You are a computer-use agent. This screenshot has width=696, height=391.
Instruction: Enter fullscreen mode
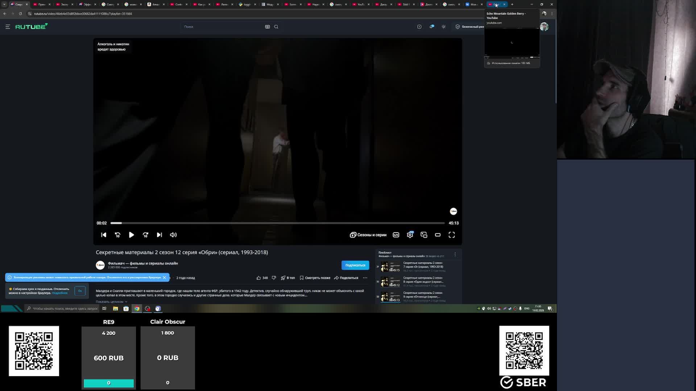[452, 235]
